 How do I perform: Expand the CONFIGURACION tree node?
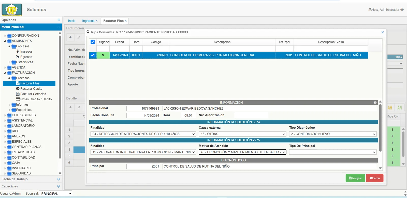5,36
